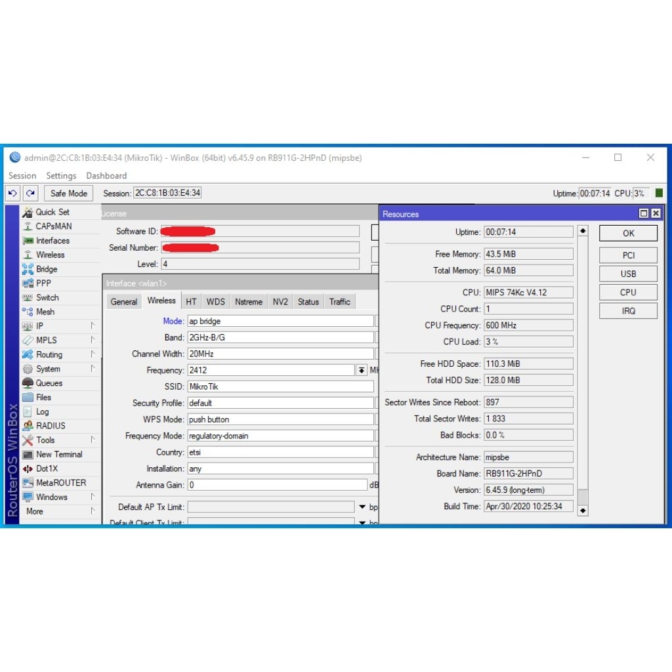Image resolution: width=672 pixels, height=672 pixels.
Task: Open the MPLS sidebar menu
Action: 60,341
